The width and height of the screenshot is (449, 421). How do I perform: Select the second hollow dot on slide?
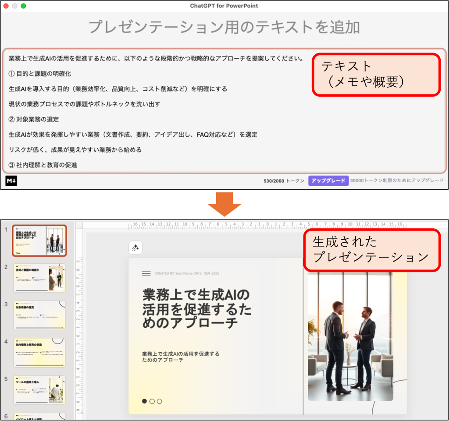coord(152,401)
